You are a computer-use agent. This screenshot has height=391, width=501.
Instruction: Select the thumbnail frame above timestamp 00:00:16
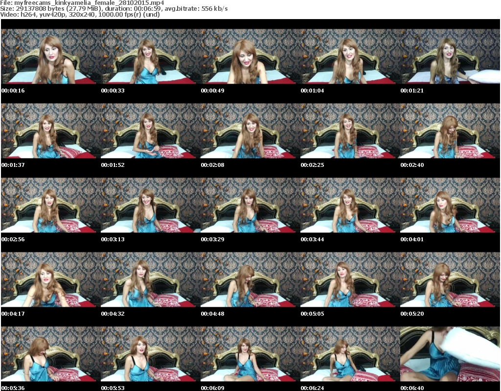pyautogui.click(x=51, y=56)
